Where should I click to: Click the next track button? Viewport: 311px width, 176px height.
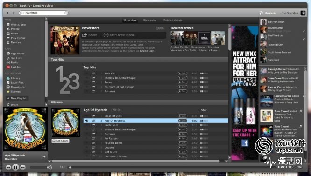click(x=23, y=168)
